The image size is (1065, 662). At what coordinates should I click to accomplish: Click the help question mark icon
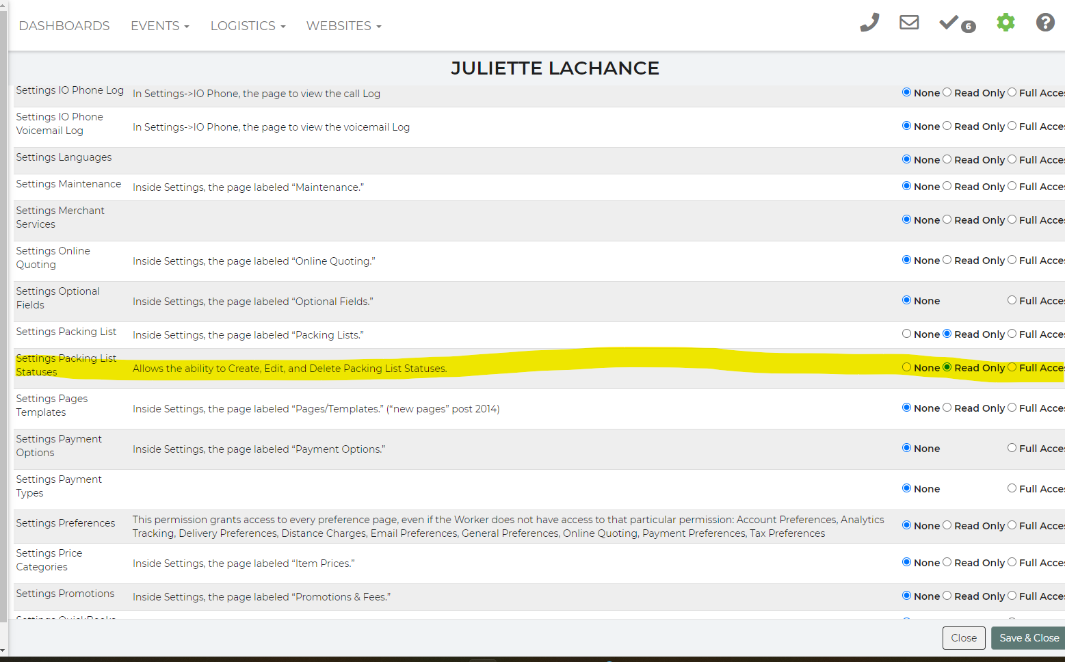click(1044, 23)
